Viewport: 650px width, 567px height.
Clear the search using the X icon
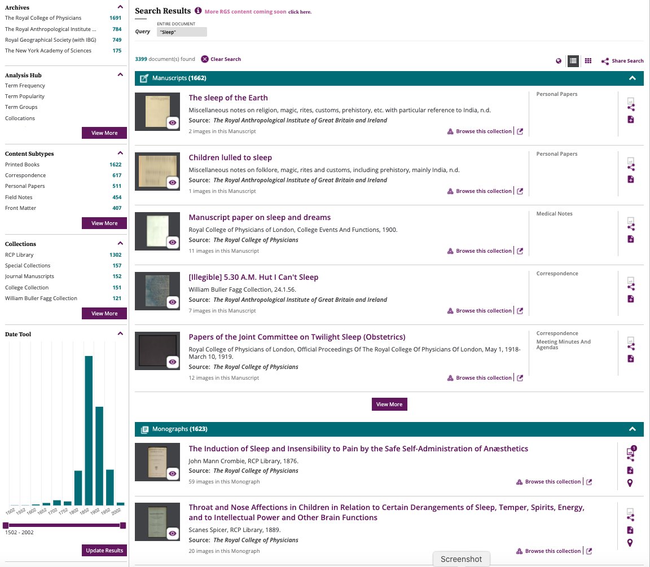[x=205, y=59]
